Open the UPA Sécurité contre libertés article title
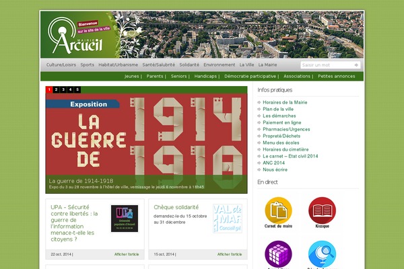 click(x=74, y=223)
